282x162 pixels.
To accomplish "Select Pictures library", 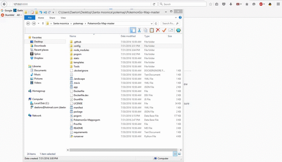I will 38,79.
